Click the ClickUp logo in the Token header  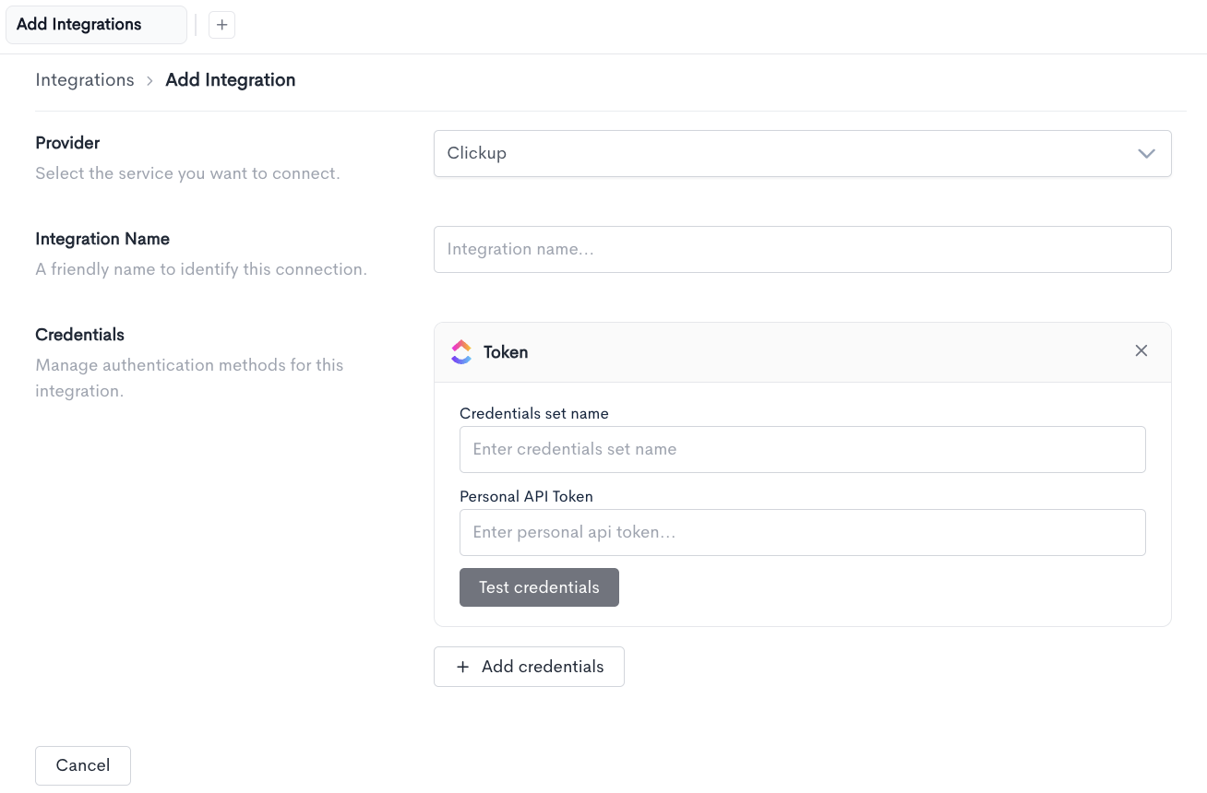pos(461,352)
